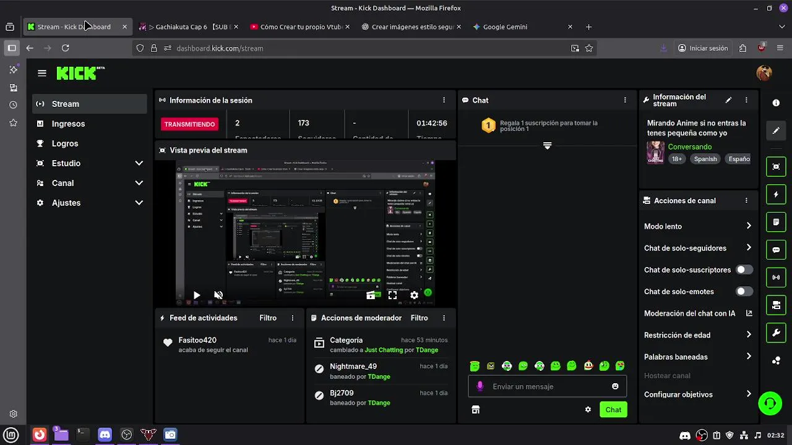Toggle Chat de solo-emotes switch
This screenshot has height=445, width=792.
[x=744, y=292]
